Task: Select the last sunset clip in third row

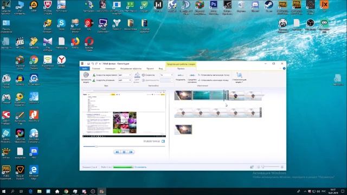Action: [183, 129]
